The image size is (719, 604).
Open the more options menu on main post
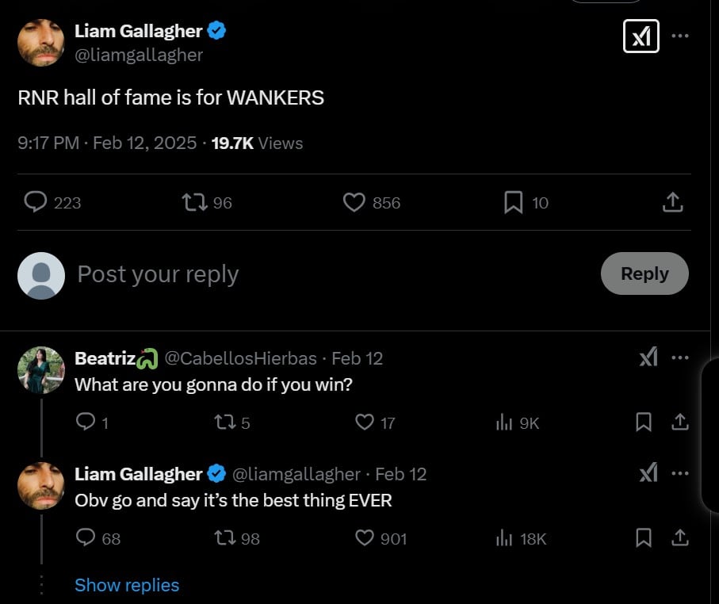(x=679, y=36)
